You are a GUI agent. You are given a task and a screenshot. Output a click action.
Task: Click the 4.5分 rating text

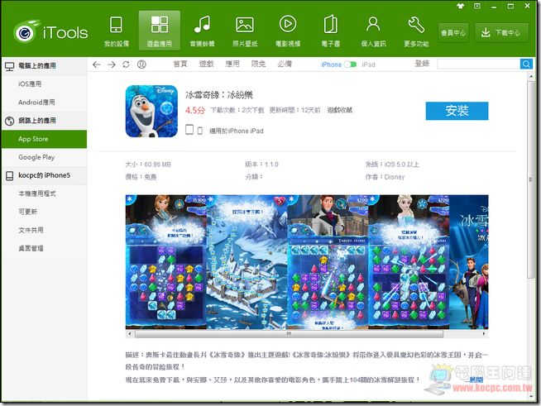click(195, 110)
